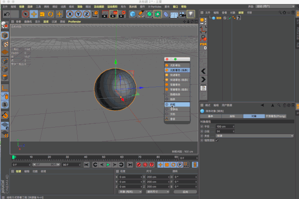Open 对象 (相对) coordinate mode dropdown
The height and width of the screenshot is (199, 299).
130,192
